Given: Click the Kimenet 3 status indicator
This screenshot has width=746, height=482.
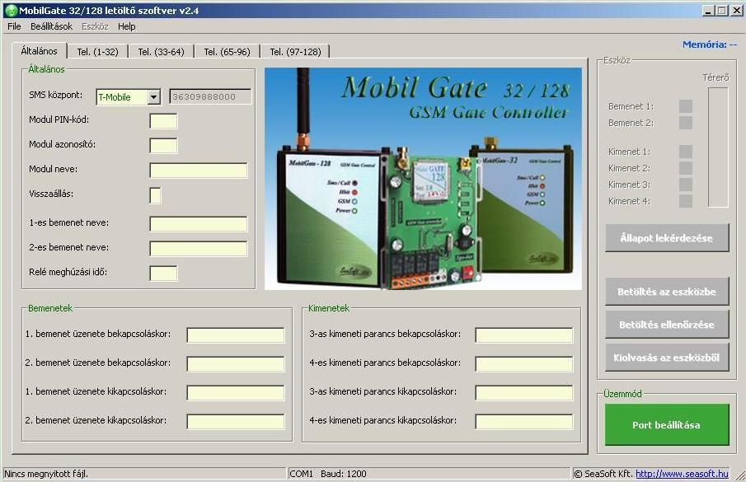Looking at the screenshot, I should pos(686,185).
